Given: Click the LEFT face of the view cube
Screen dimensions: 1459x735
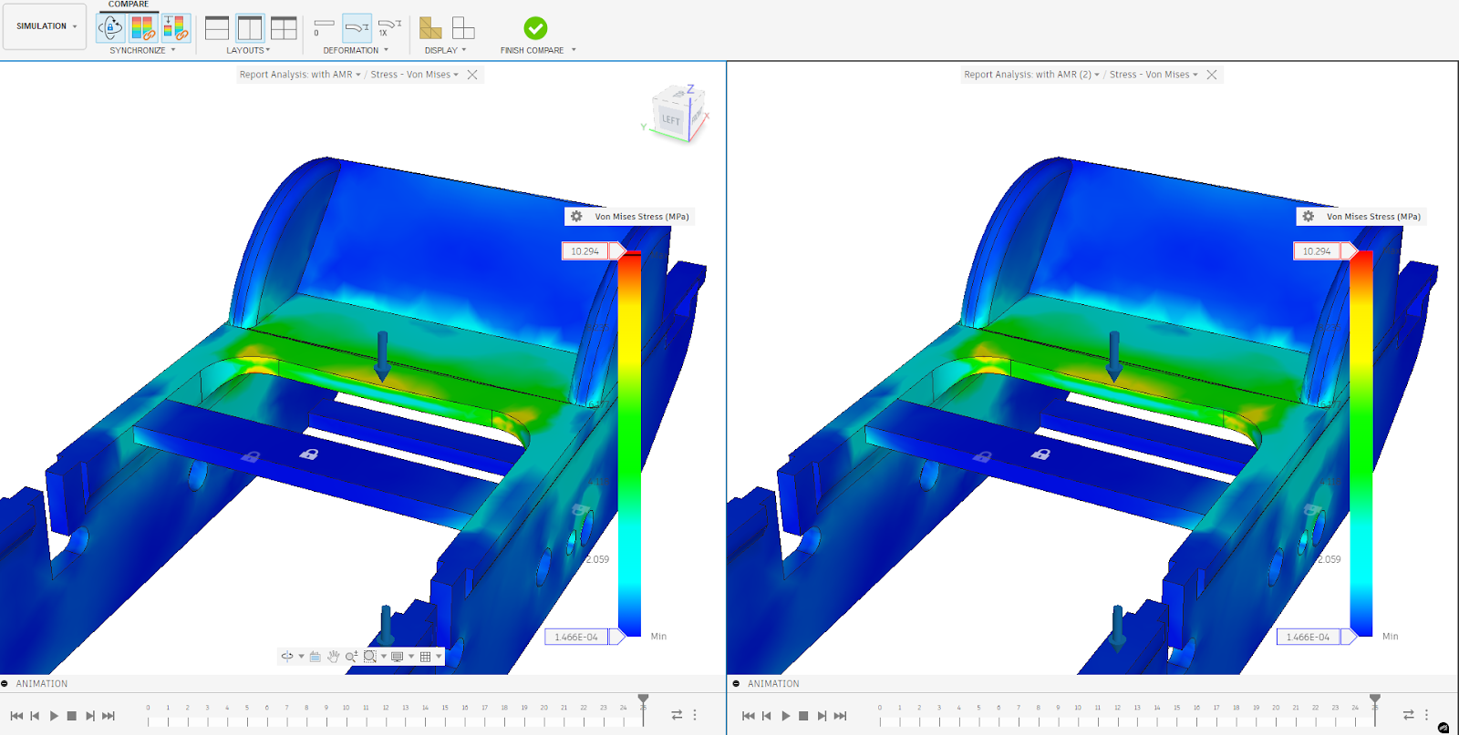Looking at the screenshot, I should 670,119.
